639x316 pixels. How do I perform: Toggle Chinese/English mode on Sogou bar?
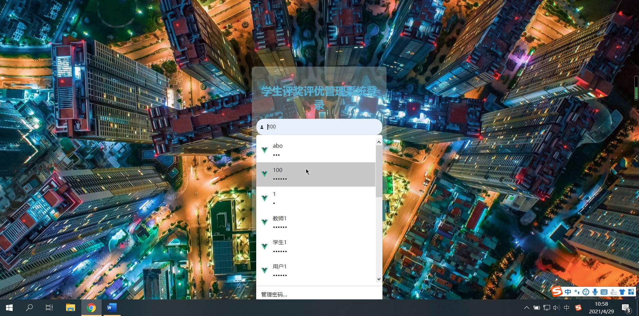click(568, 292)
